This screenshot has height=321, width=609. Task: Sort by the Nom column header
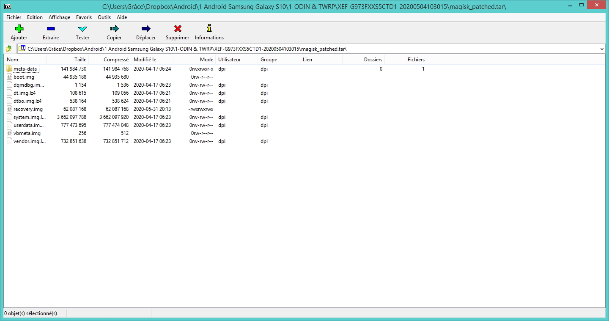click(x=25, y=60)
